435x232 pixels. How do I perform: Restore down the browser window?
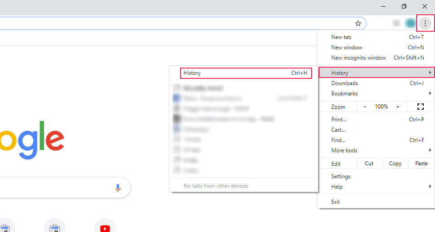404,6
